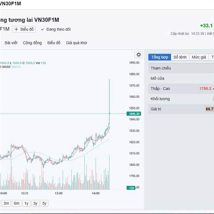Set chart range to 6m

pyautogui.click(x=16, y=203)
